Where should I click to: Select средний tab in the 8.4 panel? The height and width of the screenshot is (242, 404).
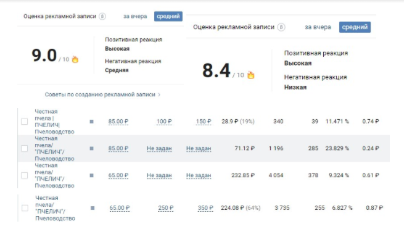pos(355,27)
